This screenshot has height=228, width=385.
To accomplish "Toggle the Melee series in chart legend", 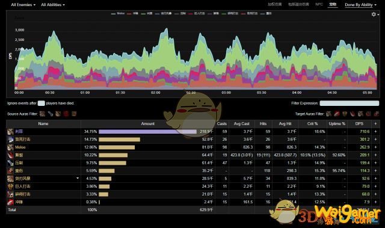I will (118, 13).
